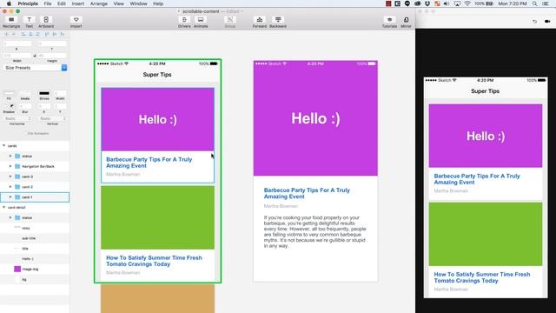Open Tutorials from the toolbar

389,21
